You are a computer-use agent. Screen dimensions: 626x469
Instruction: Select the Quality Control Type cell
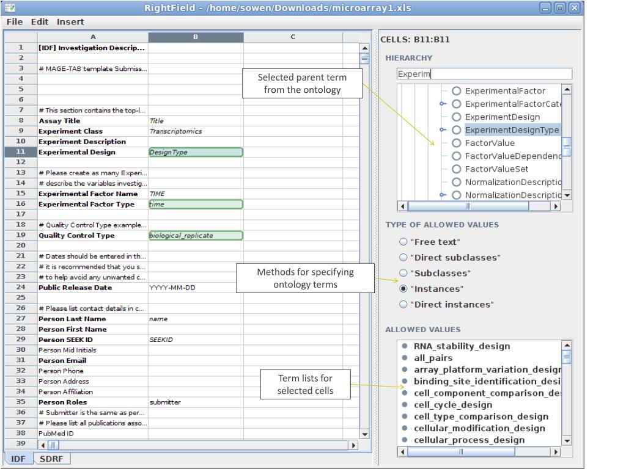click(93, 235)
